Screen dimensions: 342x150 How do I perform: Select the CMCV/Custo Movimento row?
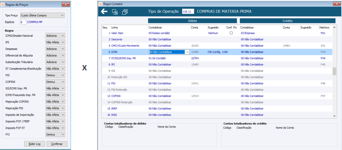pos(217,46)
